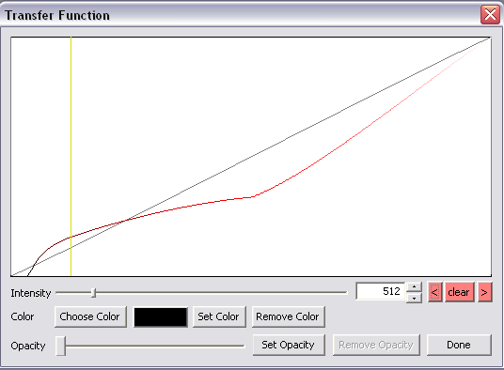Click the red 'clear' button

click(459, 292)
